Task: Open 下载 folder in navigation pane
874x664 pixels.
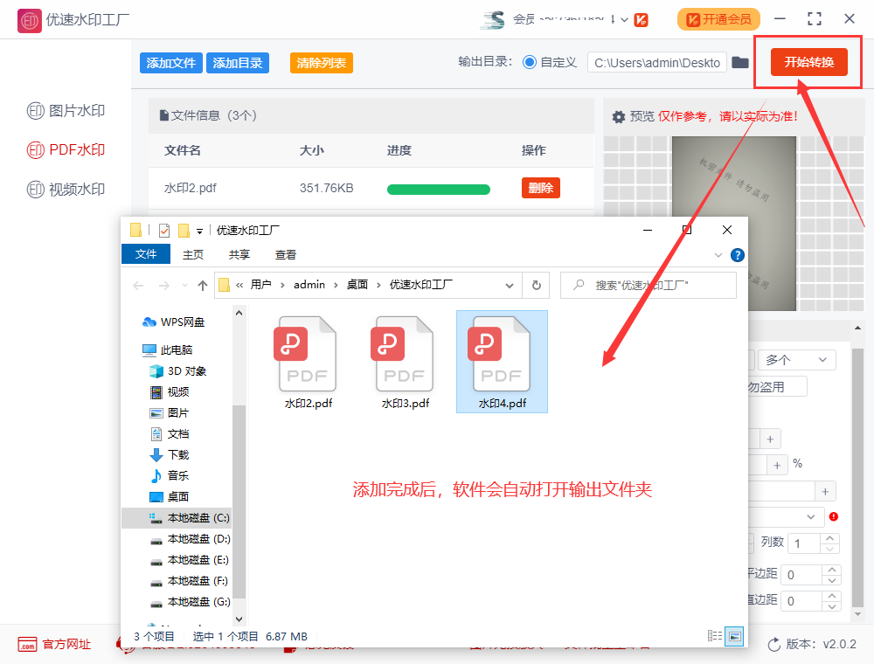Action: [170, 455]
